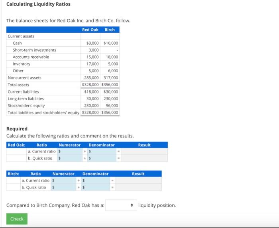Click the Short-term investments row label
Image resolution: width=279 pixels, height=228 pixels.
[x=34, y=50]
